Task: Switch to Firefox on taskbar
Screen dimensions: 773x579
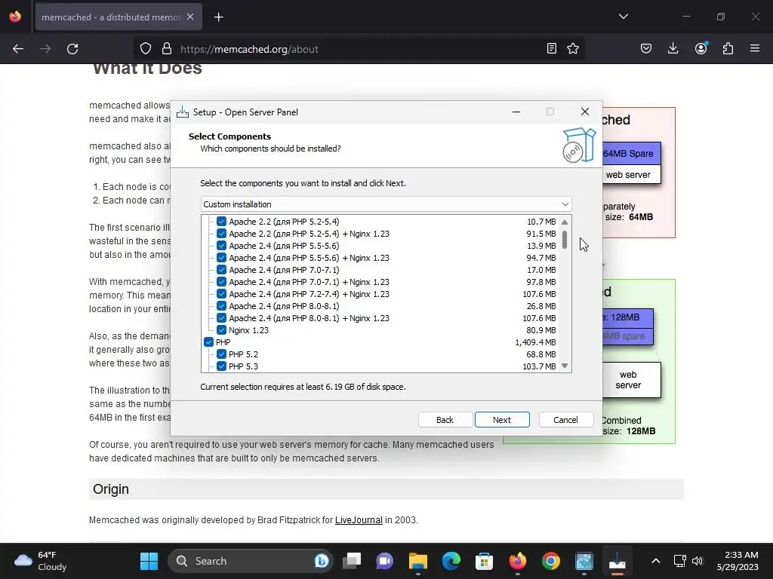Action: tap(518, 561)
